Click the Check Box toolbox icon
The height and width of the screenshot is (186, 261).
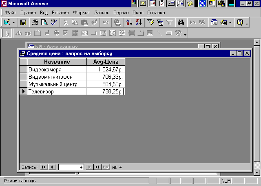click(66, 33)
